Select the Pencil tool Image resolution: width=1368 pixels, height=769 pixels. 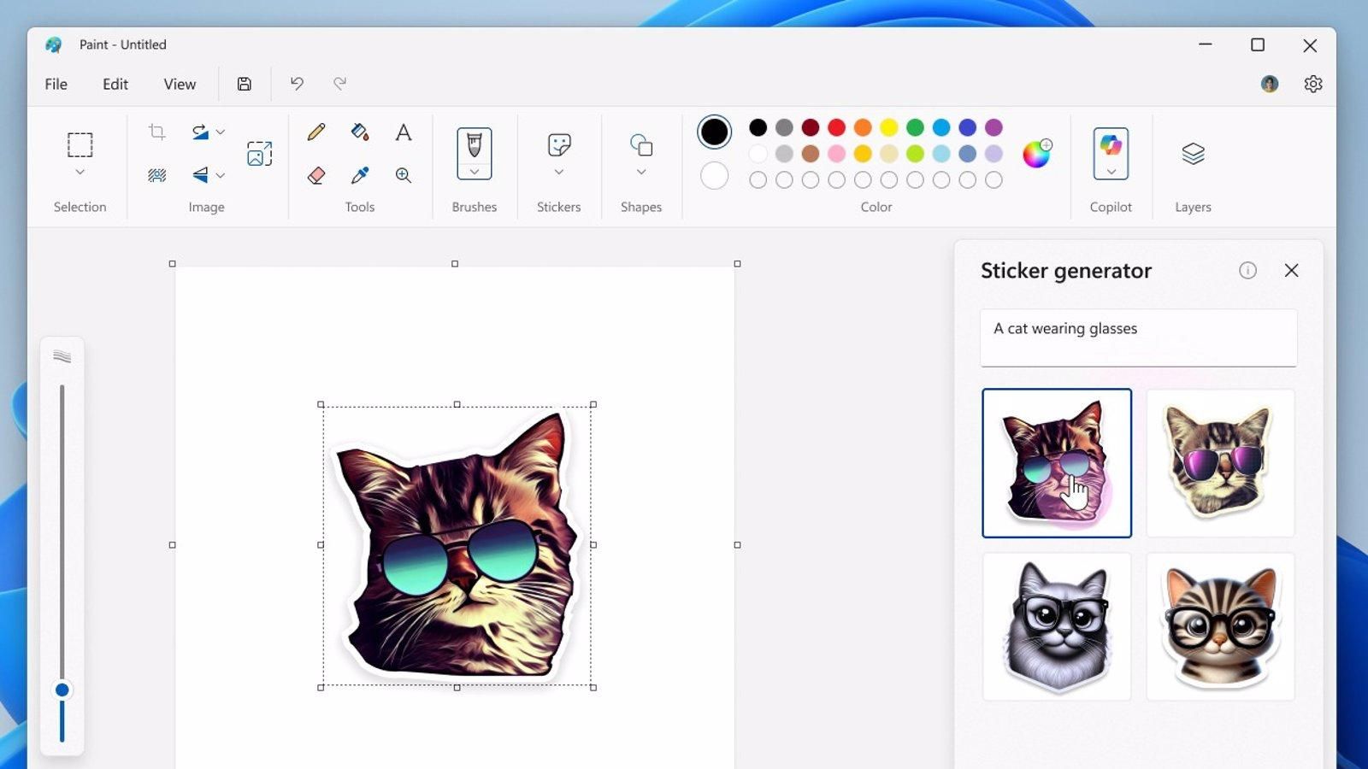pos(315,132)
